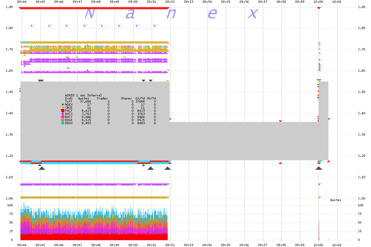Click the black NQEX legend dot
The width and height of the screenshot is (371, 247).
pos(63,105)
